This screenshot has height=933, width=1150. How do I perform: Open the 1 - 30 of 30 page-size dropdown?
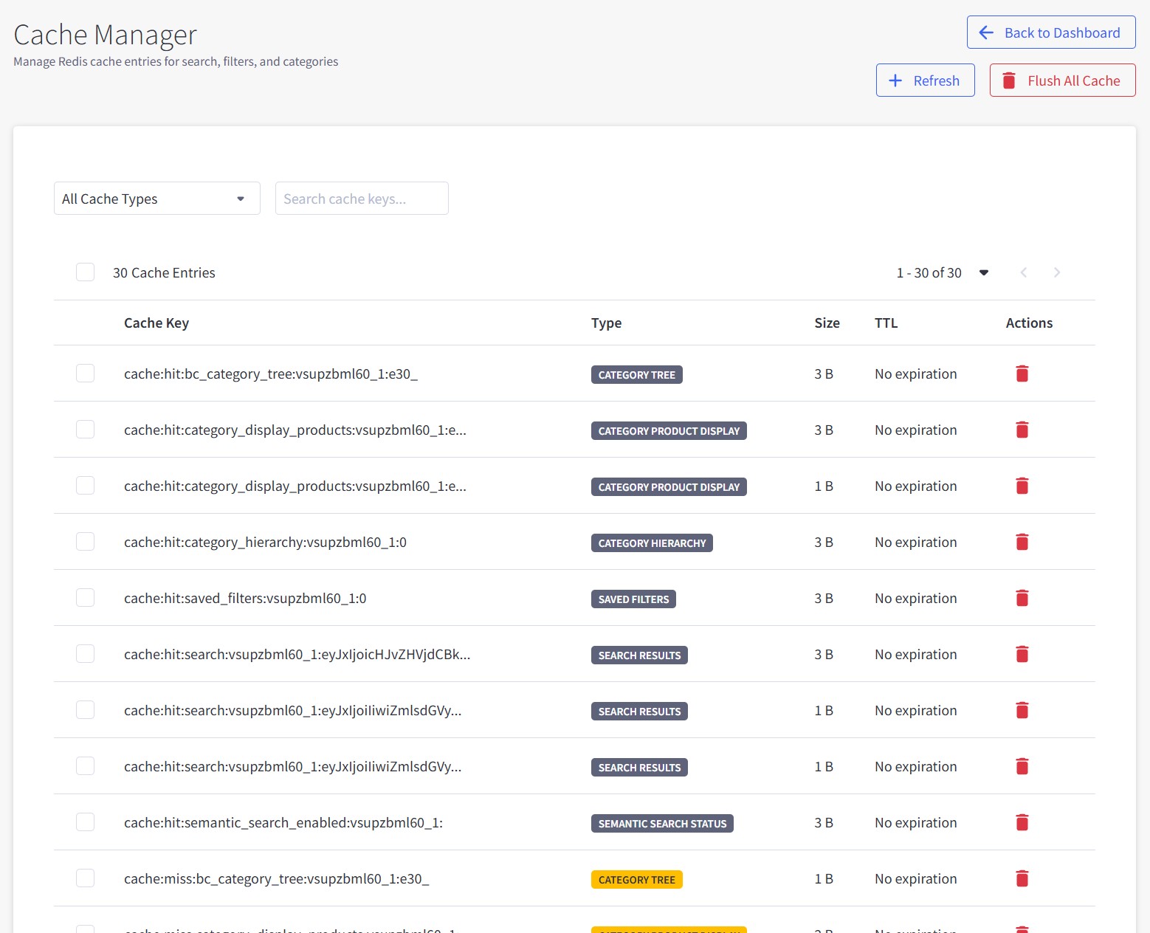point(943,272)
